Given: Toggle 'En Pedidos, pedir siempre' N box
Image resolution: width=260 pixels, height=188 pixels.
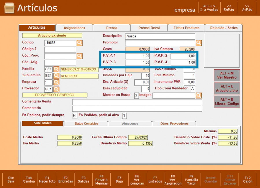Looking at the screenshot, I should [x=75, y=116].
